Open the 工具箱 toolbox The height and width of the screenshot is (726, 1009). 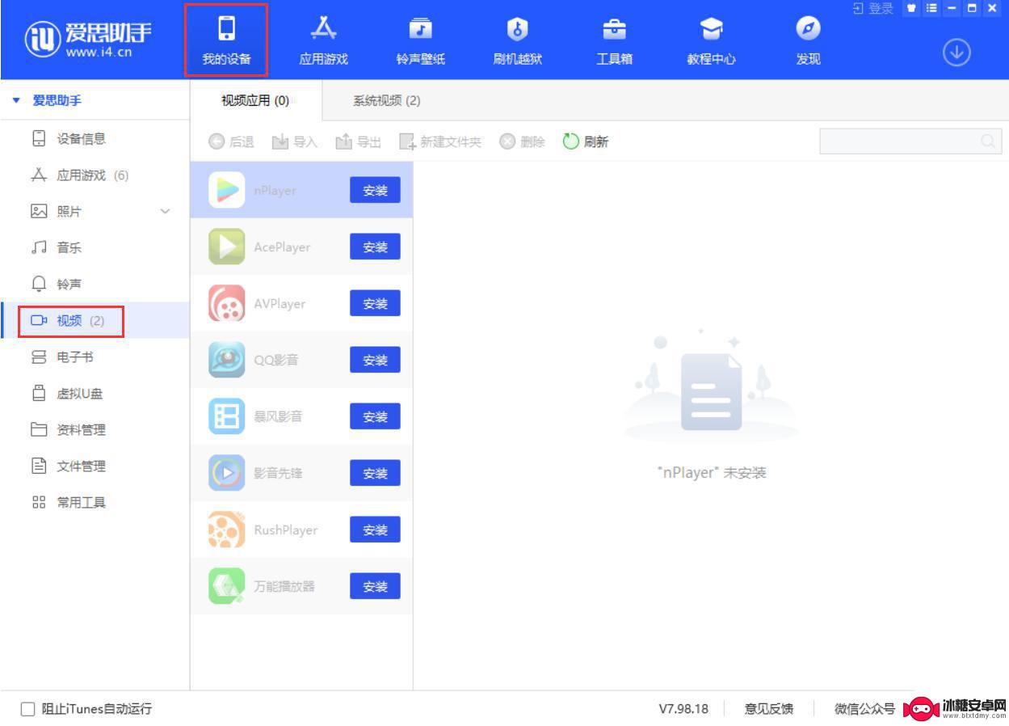click(614, 40)
